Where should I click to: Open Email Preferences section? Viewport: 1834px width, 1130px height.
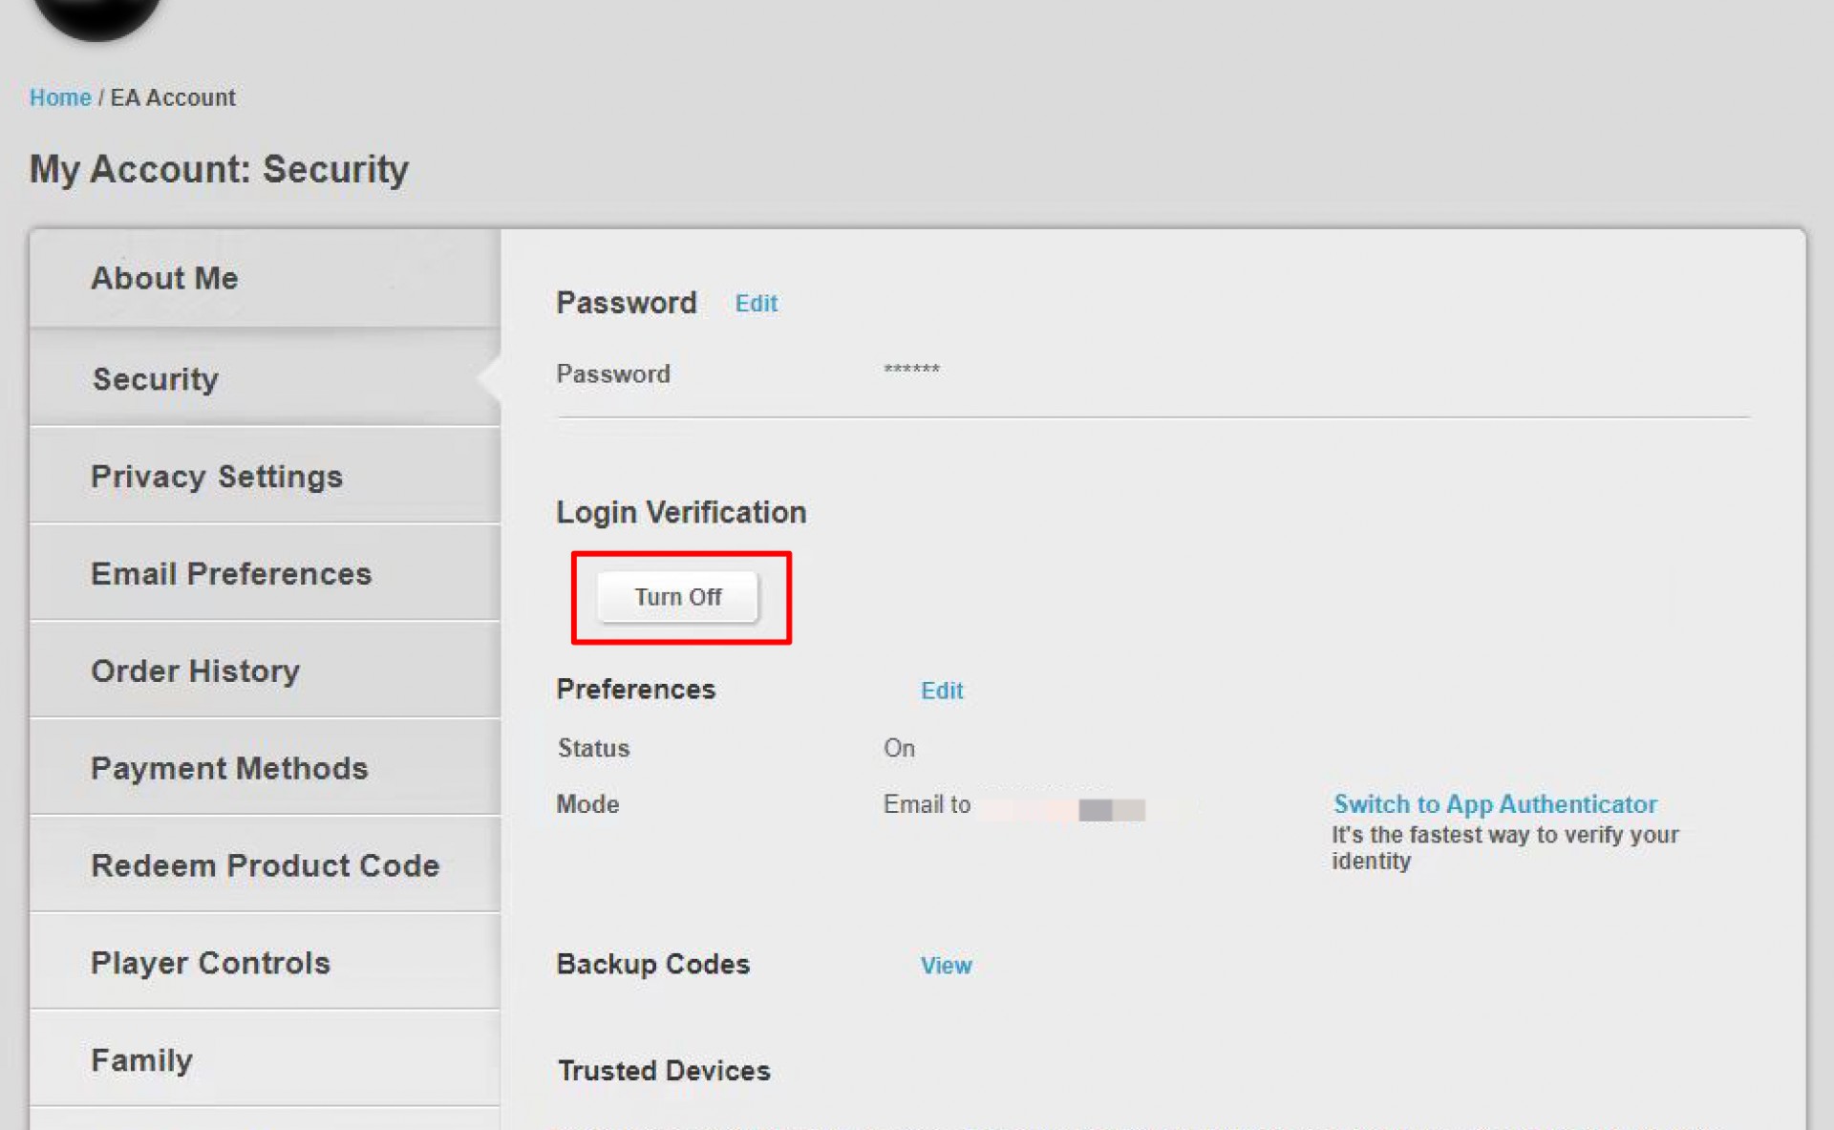pyautogui.click(x=265, y=573)
